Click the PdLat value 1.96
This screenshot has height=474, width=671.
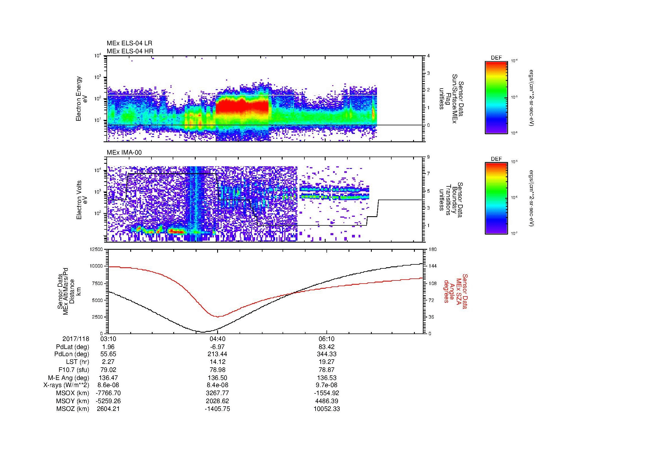click(x=108, y=347)
